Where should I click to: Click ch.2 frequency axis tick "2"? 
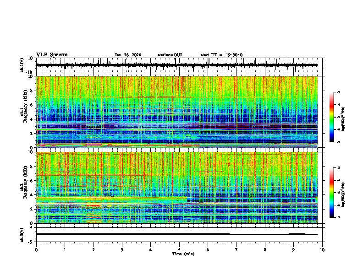coord(32,209)
